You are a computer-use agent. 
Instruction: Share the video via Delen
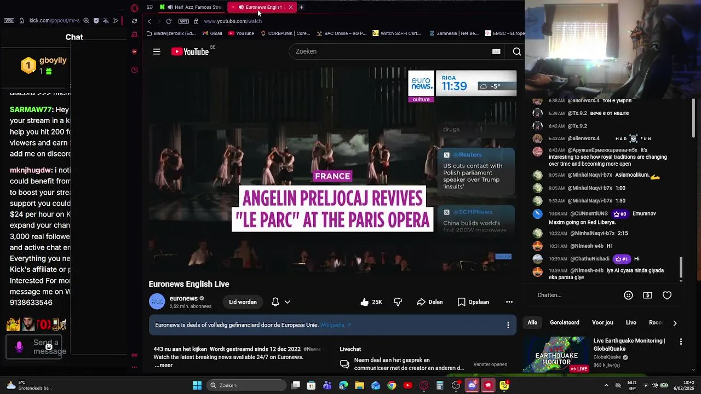point(429,302)
